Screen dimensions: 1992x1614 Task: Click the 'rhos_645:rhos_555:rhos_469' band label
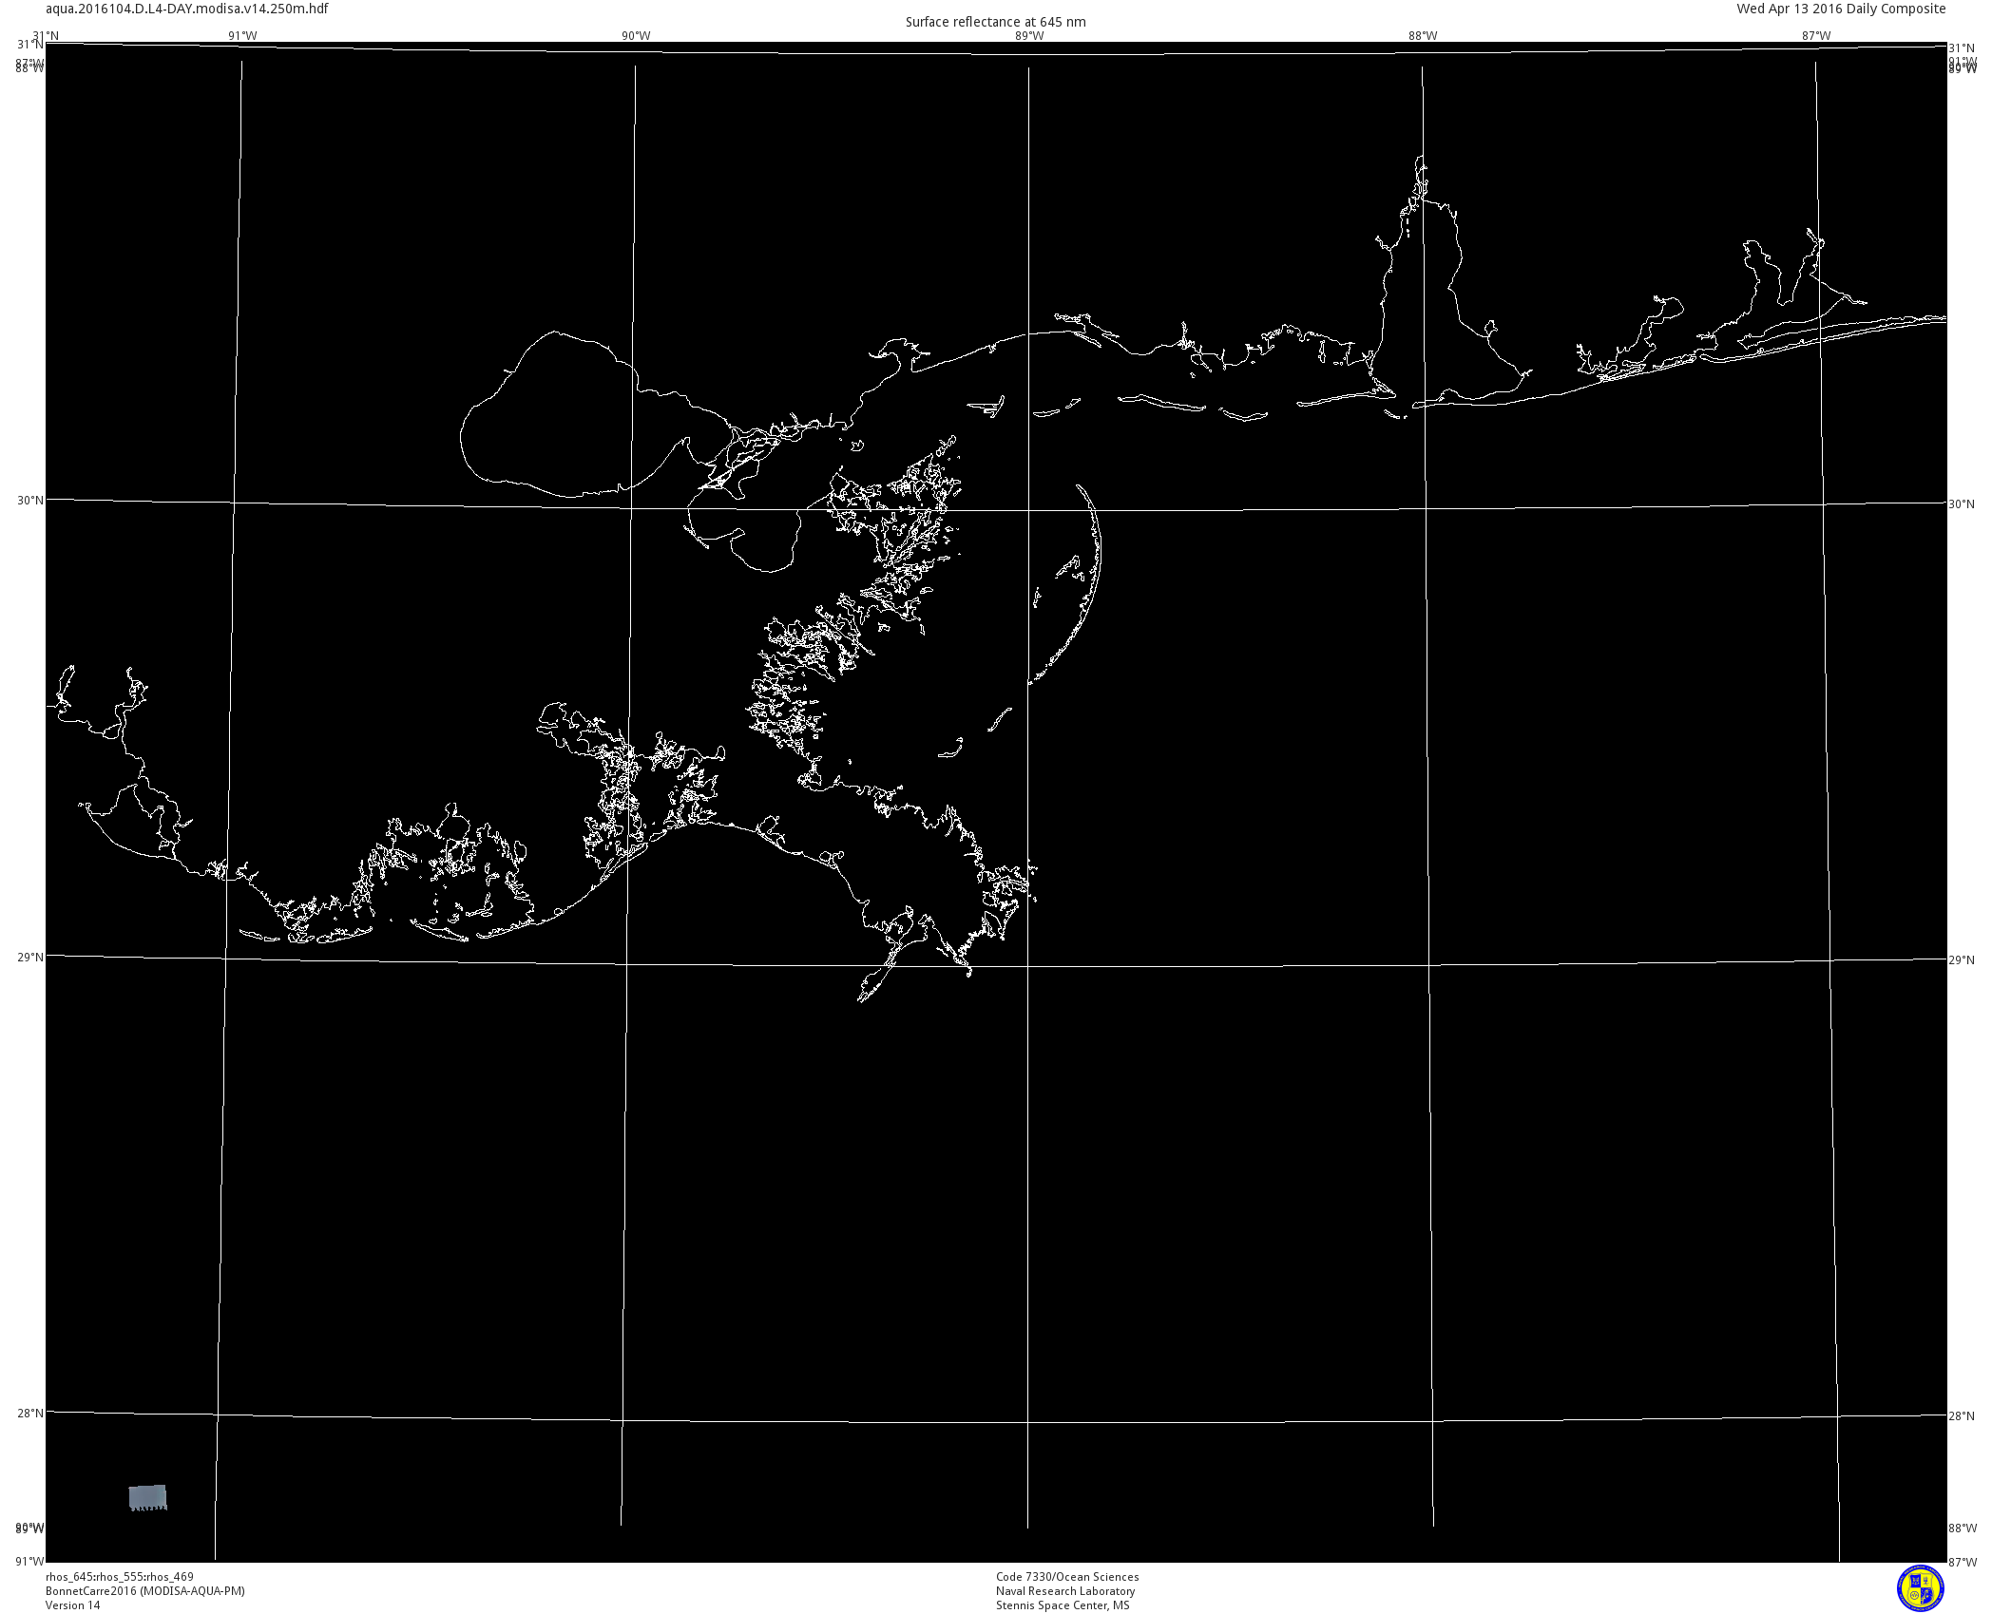pos(120,1577)
